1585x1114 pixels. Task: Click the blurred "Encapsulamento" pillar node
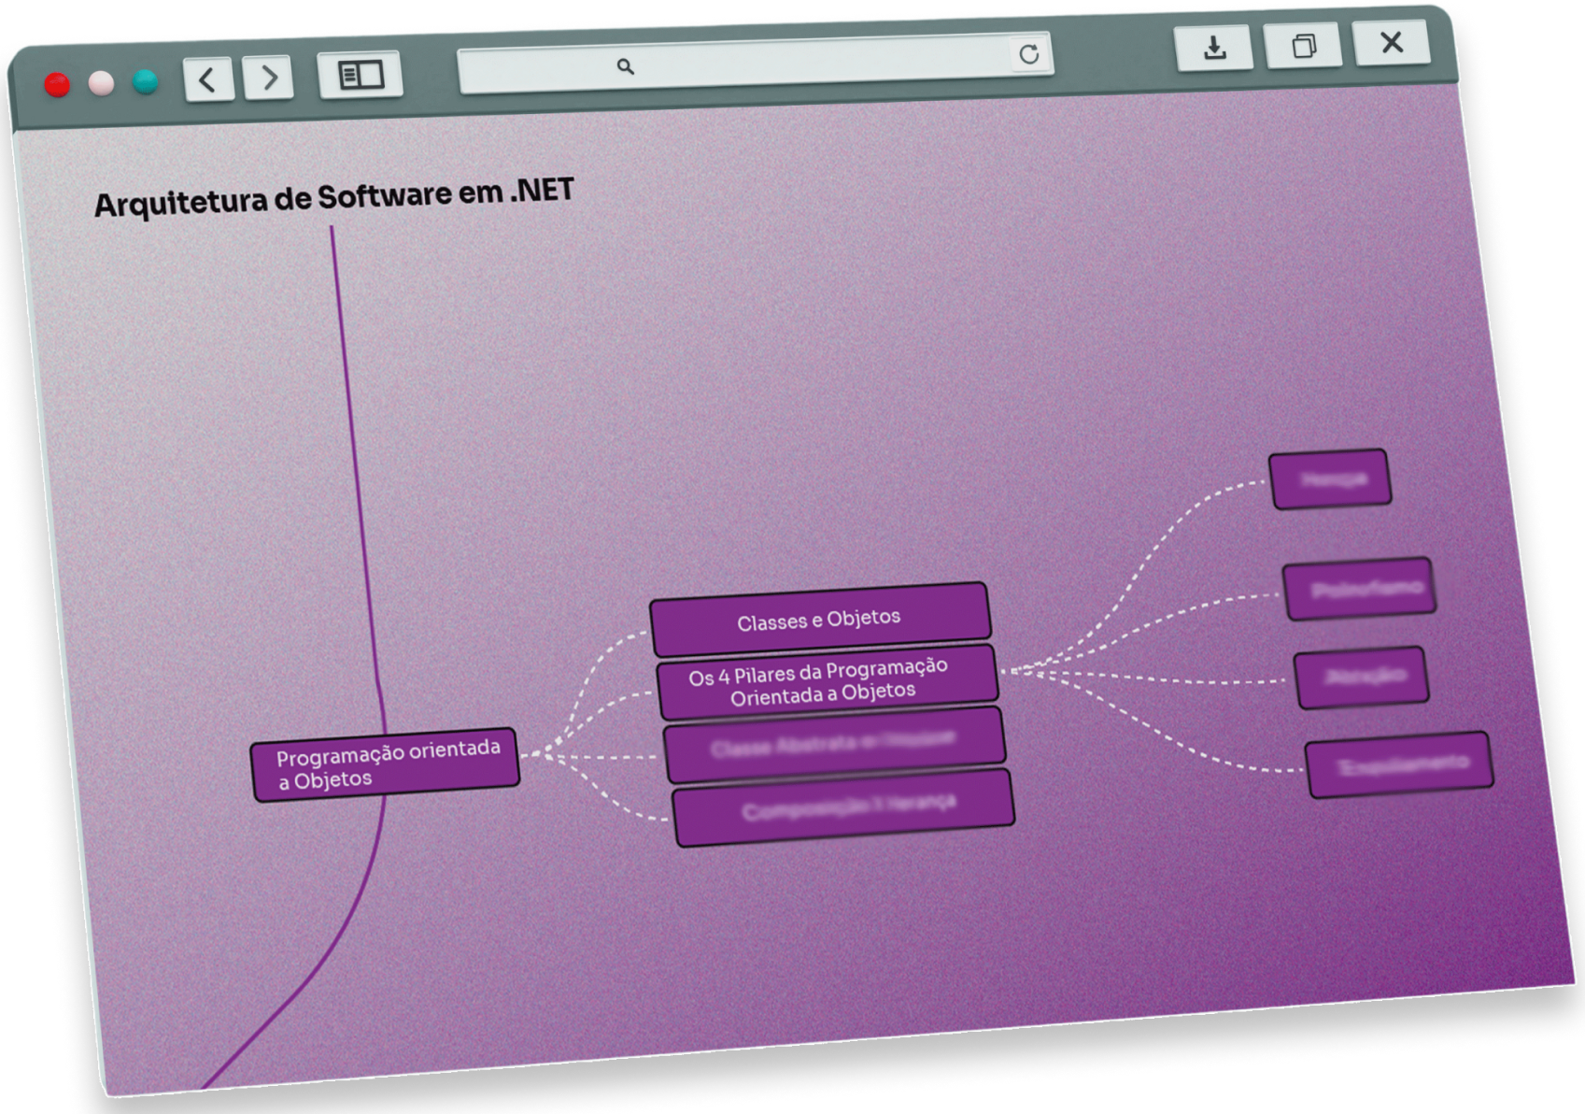pos(1399,764)
